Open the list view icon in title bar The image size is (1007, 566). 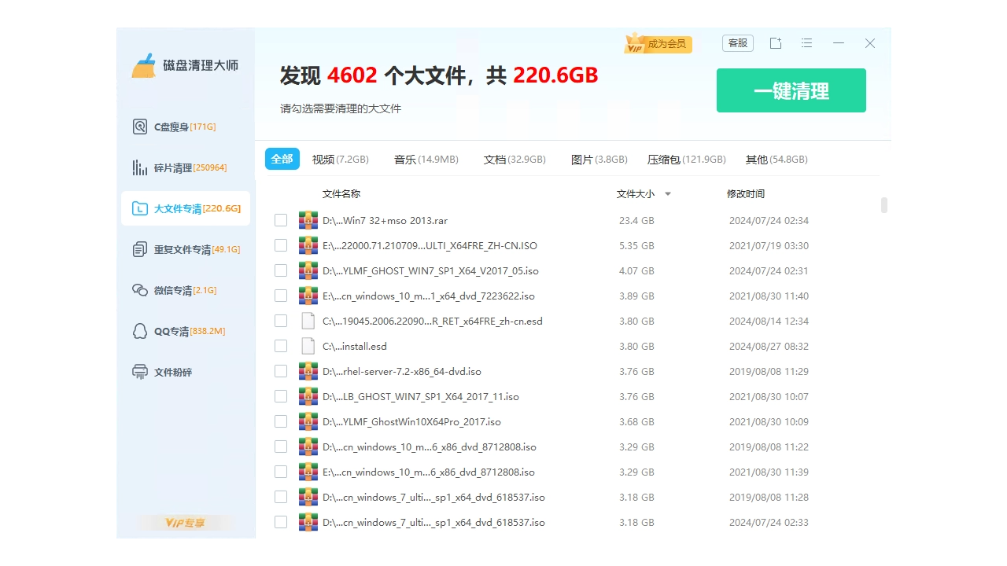click(x=806, y=43)
